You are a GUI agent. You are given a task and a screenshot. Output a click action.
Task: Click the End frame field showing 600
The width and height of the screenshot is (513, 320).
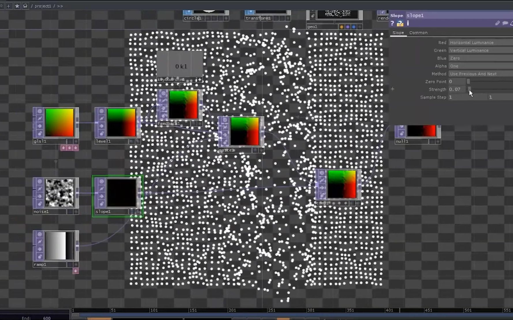pyautogui.click(x=46, y=318)
